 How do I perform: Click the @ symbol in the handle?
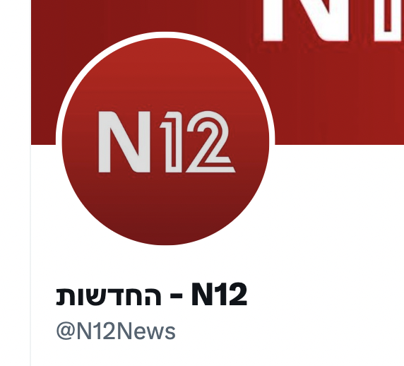(x=66, y=331)
